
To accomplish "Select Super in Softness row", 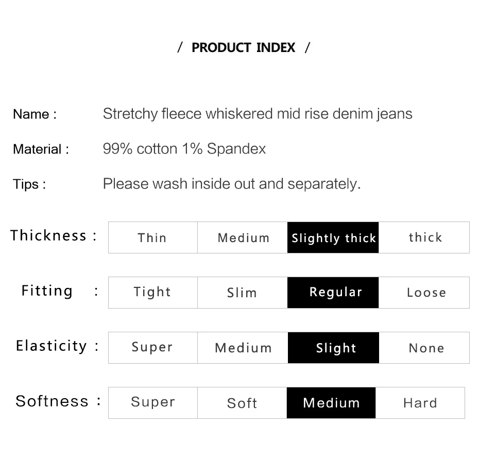I will pyautogui.click(x=152, y=403).
